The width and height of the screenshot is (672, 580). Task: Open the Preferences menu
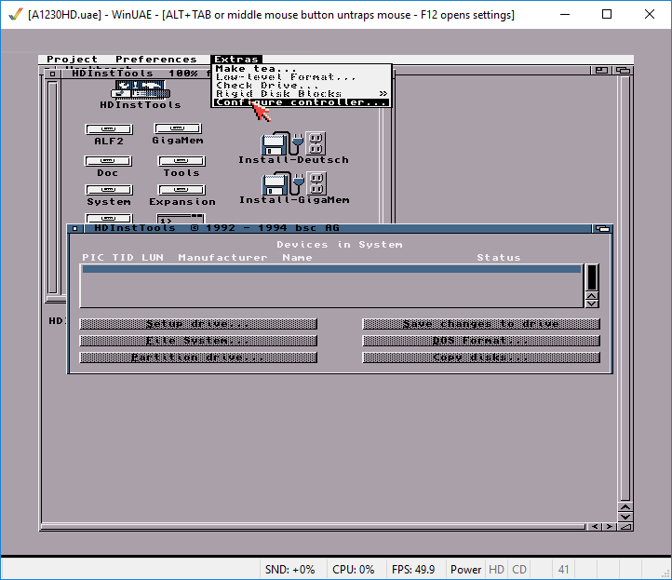tap(156, 60)
